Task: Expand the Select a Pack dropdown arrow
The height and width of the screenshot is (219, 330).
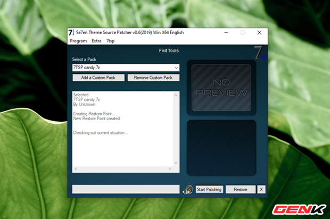Action: coord(176,68)
